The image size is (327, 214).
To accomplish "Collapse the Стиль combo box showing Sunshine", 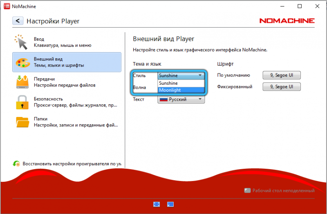I will click(x=181, y=75).
